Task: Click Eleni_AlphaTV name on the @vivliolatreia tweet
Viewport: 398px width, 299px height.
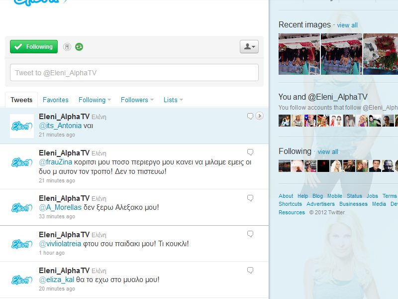Action: pyautogui.click(x=64, y=234)
